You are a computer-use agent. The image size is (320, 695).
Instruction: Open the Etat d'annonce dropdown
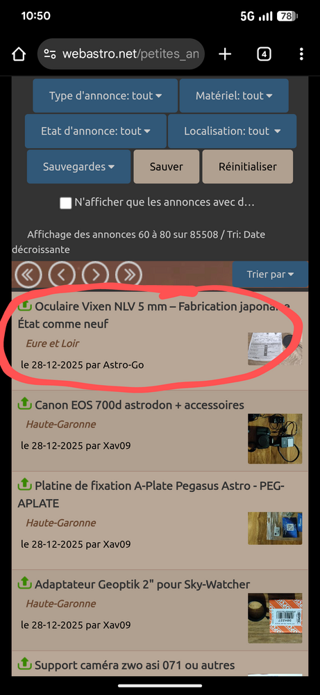[96, 131]
